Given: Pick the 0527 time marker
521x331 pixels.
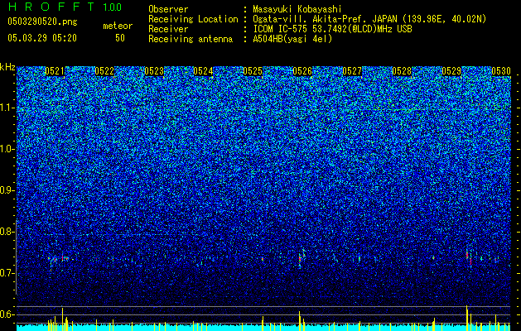Looking at the screenshot, I should click(x=352, y=71).
